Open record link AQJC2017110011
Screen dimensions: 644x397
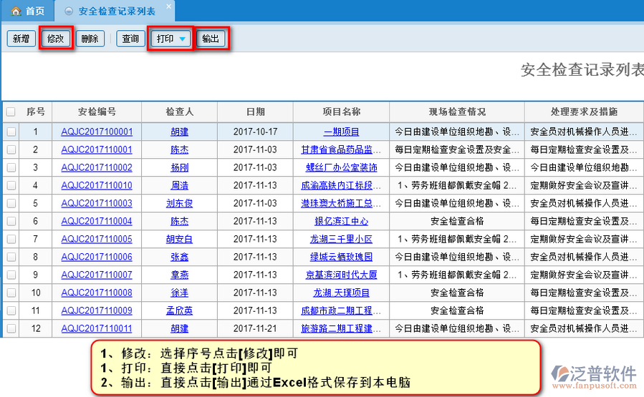click(97, 328)
